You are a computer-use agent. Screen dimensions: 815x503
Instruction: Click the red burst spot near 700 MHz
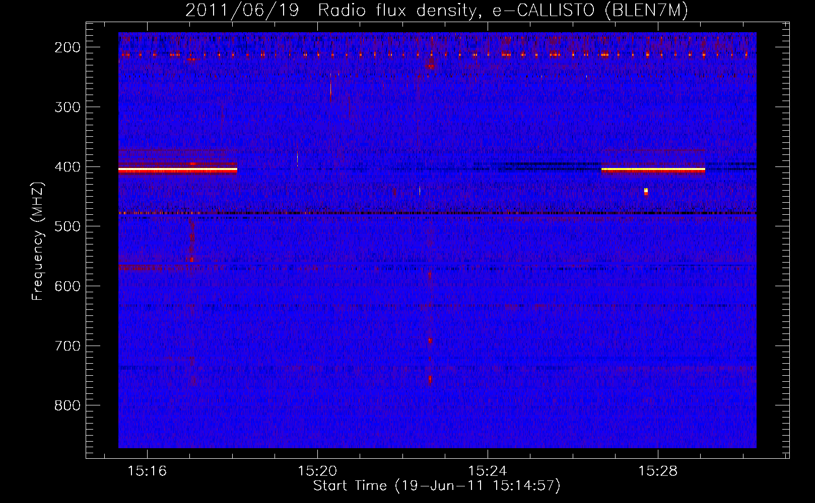pos(430,341)
